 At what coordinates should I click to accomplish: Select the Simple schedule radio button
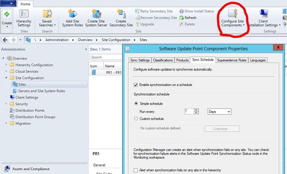coord(136,103)
